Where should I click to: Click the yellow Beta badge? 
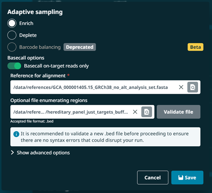(195, 47)
